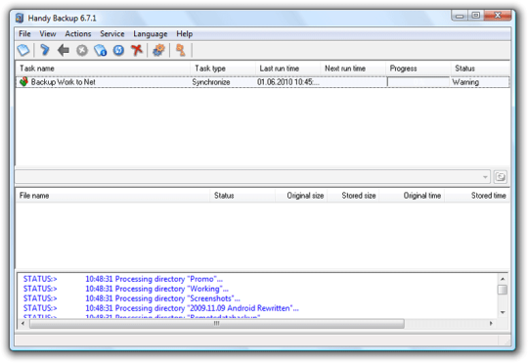
Task: Click the blue refresh circle toolbar icon
Action: coord(118,51)
